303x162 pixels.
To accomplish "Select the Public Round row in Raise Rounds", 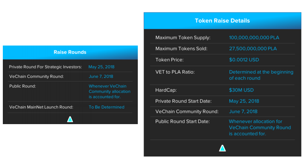I will coord(70,91).
